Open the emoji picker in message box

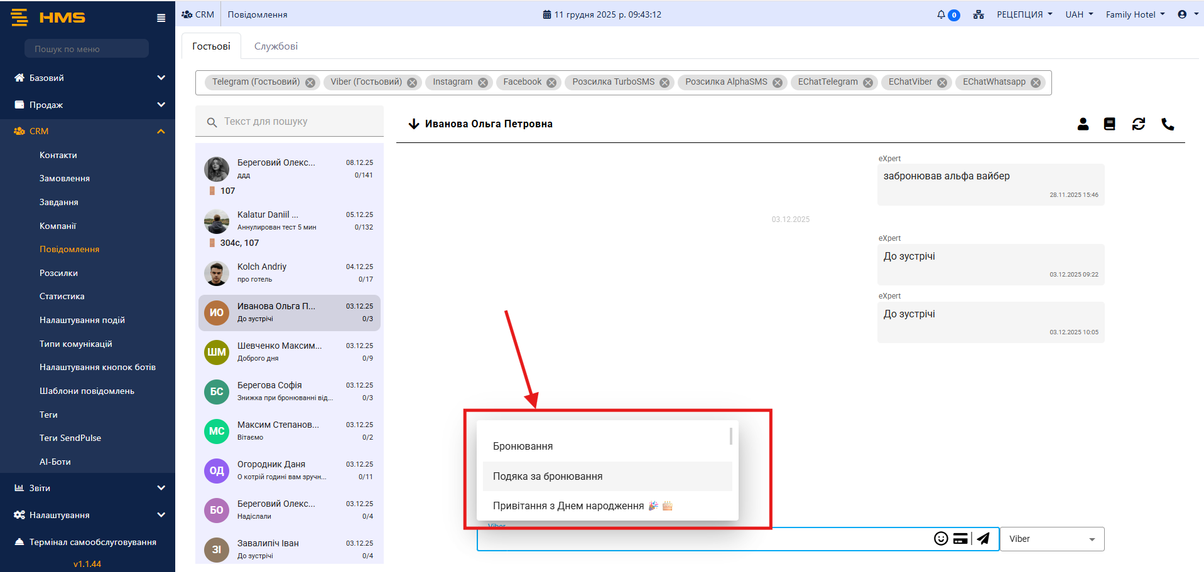tap(940, 539)
